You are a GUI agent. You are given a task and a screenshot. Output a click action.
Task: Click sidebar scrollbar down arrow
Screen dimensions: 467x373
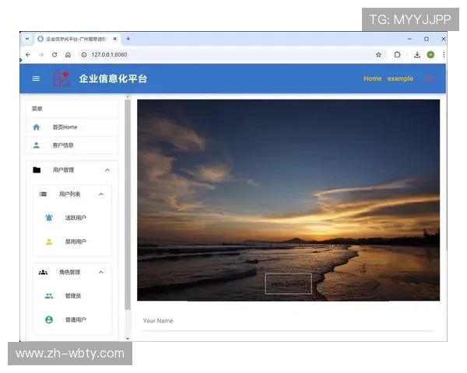click(128, 338)
